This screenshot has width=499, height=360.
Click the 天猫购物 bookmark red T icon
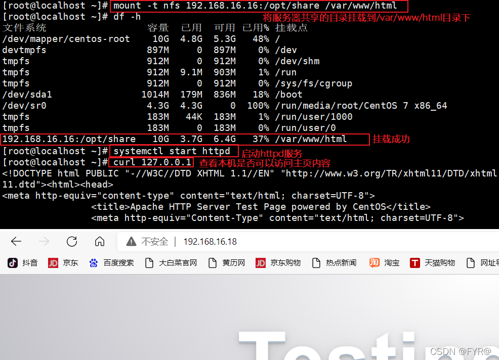click(414, 263)
